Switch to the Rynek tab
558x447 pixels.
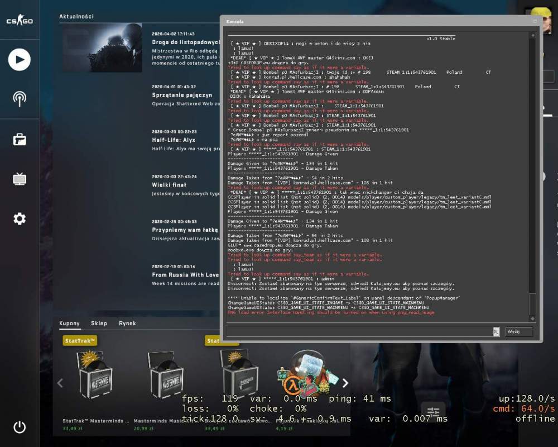(127, 324)
